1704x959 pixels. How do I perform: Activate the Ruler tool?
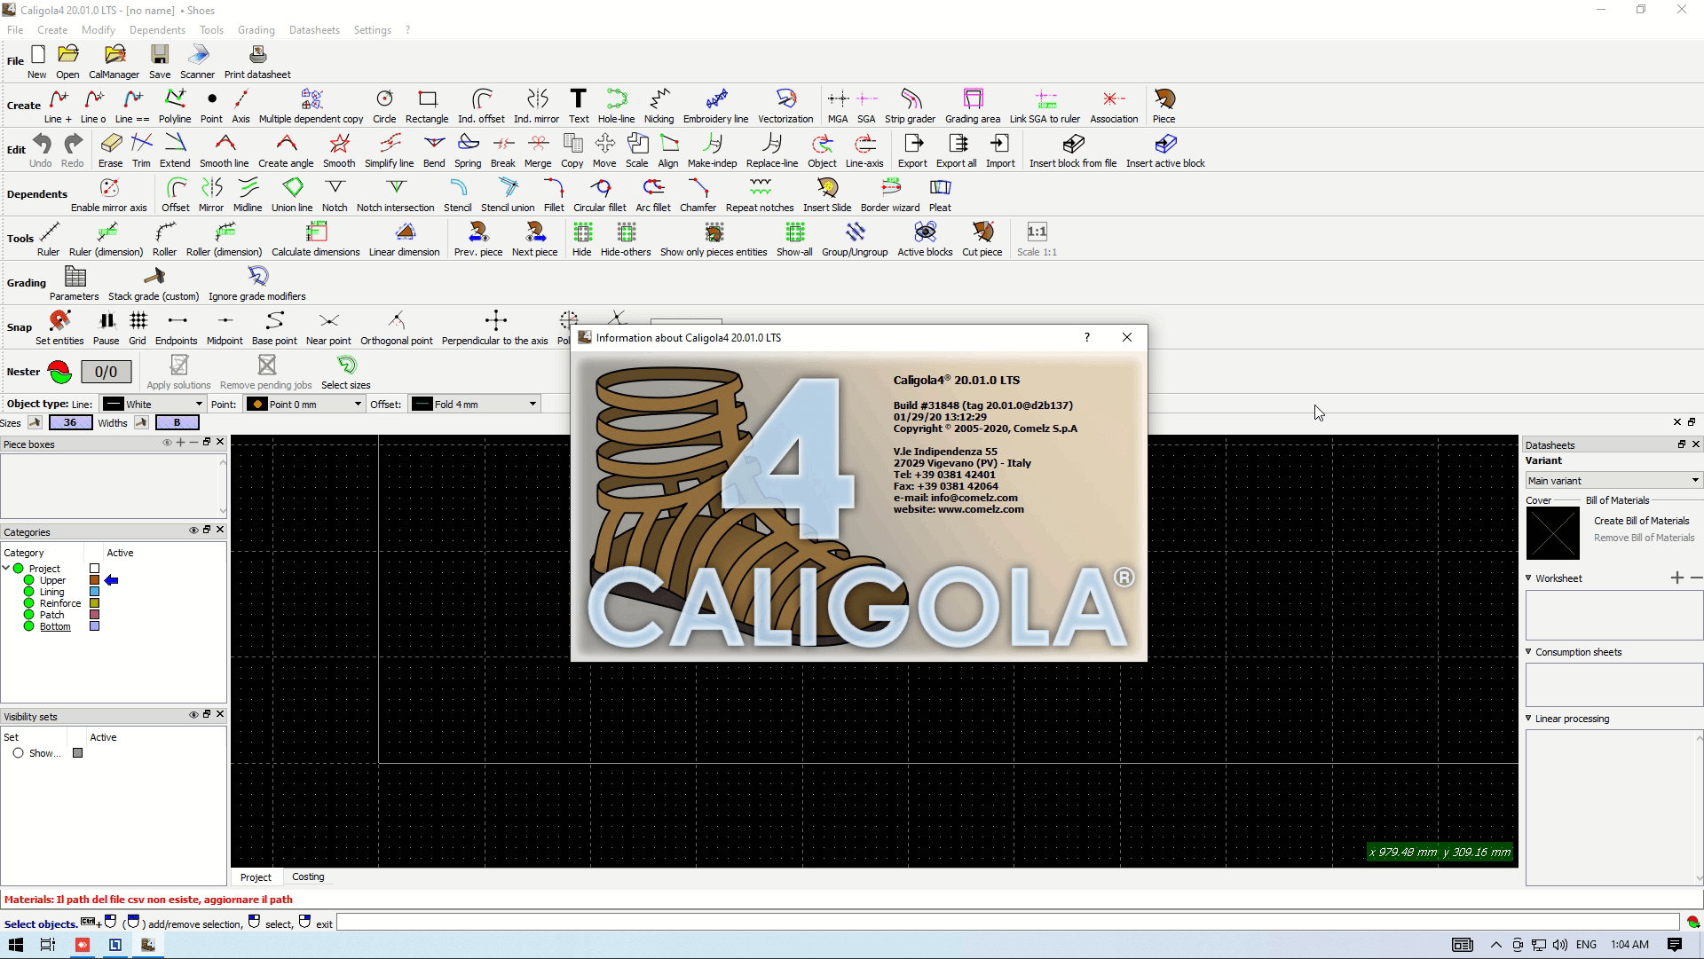point(49,239)
